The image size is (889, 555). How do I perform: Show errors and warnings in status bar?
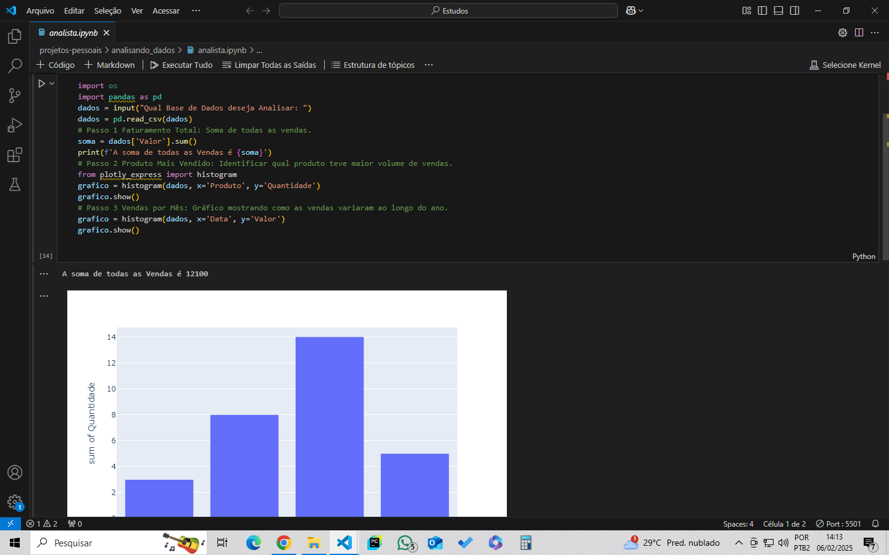(x=42, y=524)
